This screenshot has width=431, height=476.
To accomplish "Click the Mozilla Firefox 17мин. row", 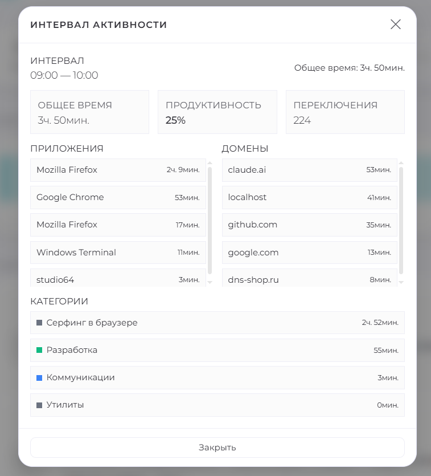I will pos(118,225).
